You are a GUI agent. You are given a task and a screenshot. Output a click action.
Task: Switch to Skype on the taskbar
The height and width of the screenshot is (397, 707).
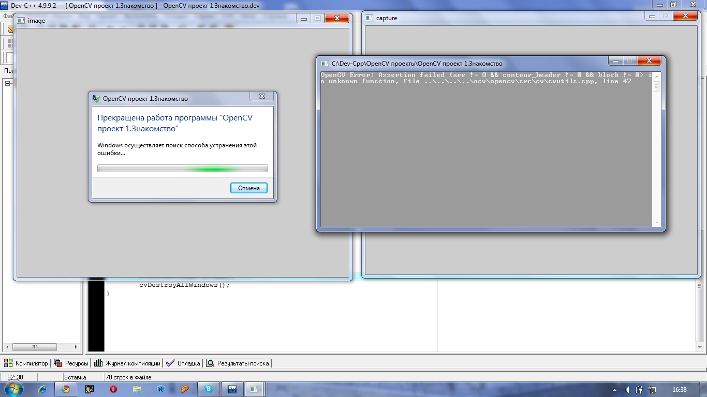coord(209,389)
